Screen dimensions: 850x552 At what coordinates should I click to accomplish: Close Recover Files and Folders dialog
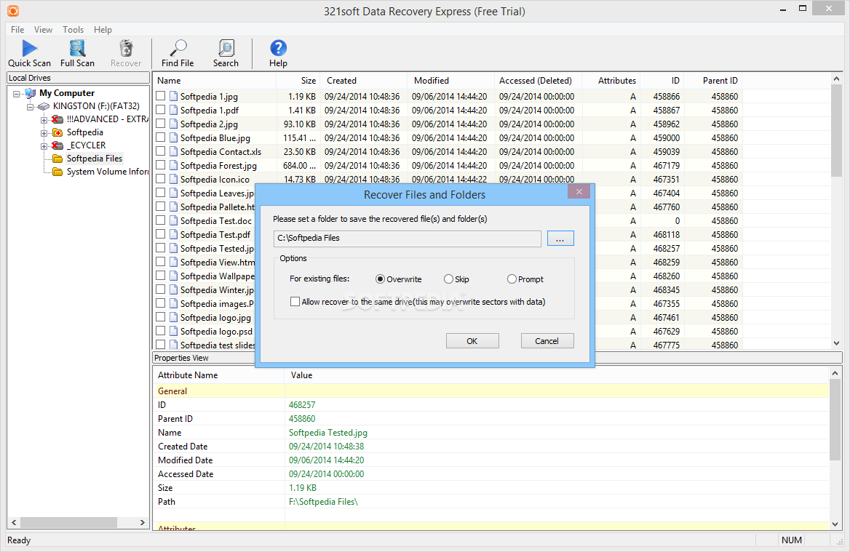[x=579, y=191]
